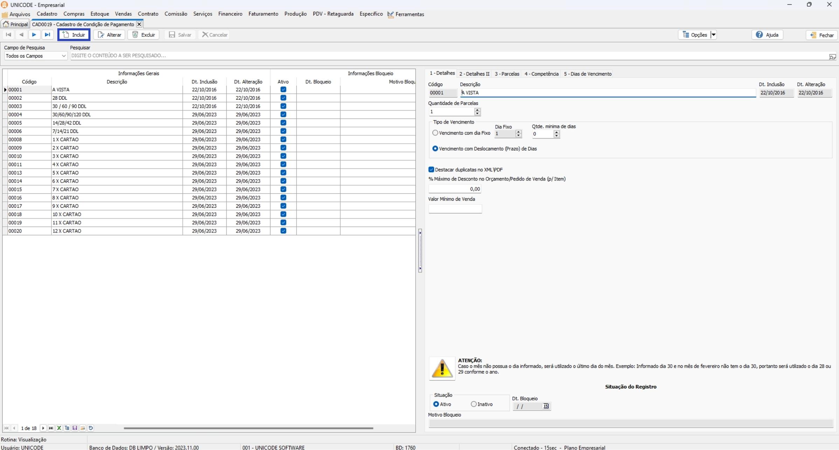Click the Excel export icon below grid
The height and width of the screenshot is (450, 839).
click(59, 428)
